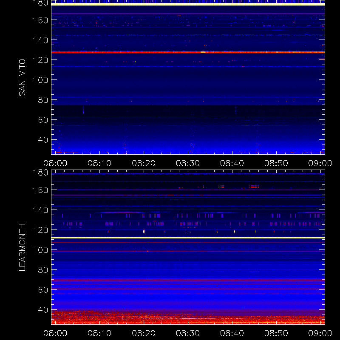Select the 80 tick label on San Vito plot

[x=43, y=100]
